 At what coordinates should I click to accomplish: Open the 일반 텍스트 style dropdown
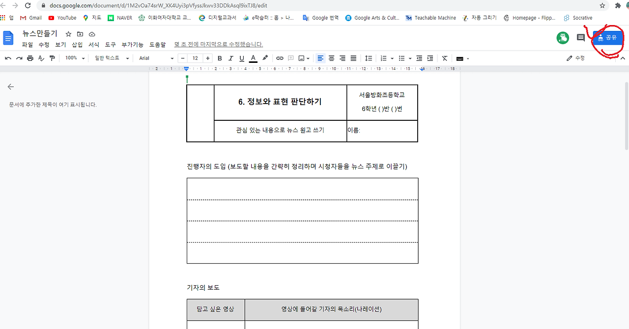click(x=112, y=58)
